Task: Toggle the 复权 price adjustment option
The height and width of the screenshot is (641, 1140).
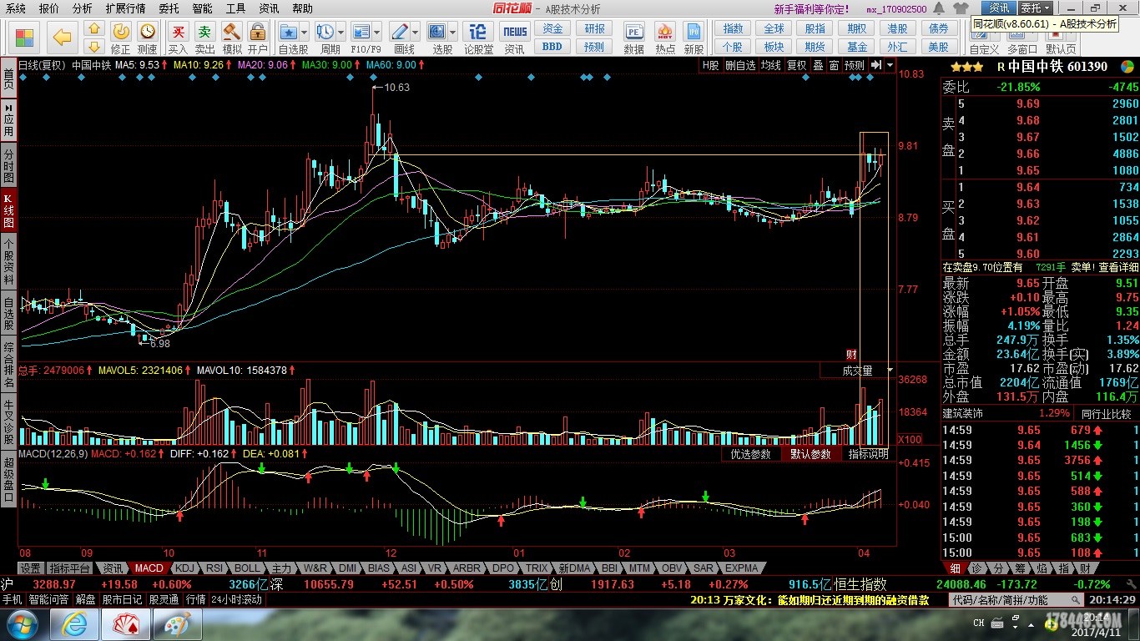Action: point(797,65)
